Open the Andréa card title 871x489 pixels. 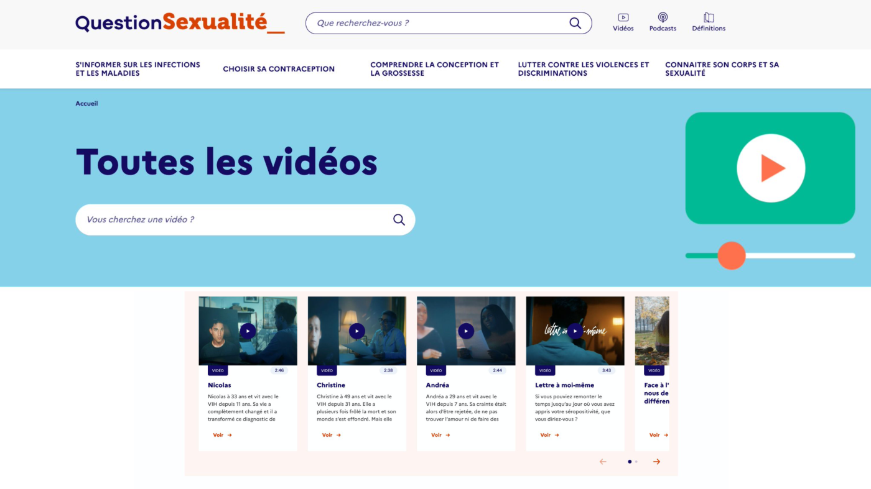pyautogui.click(x=437, y=385)
